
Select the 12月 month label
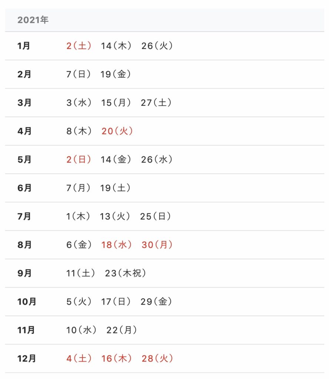tap(27, 358)
